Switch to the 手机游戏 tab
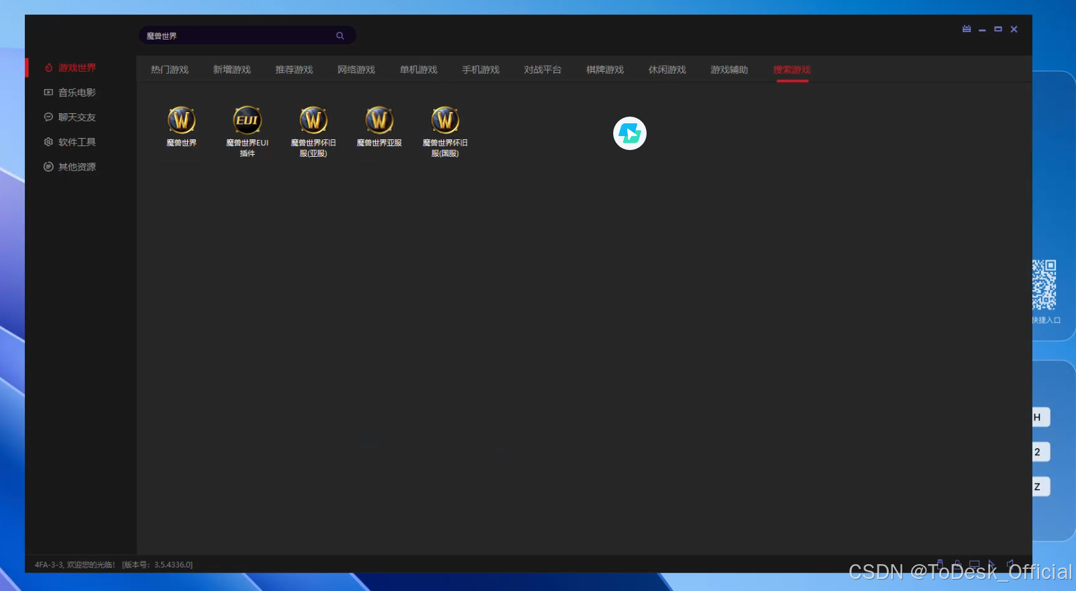The image size is (1076, 591). point(481,70)
